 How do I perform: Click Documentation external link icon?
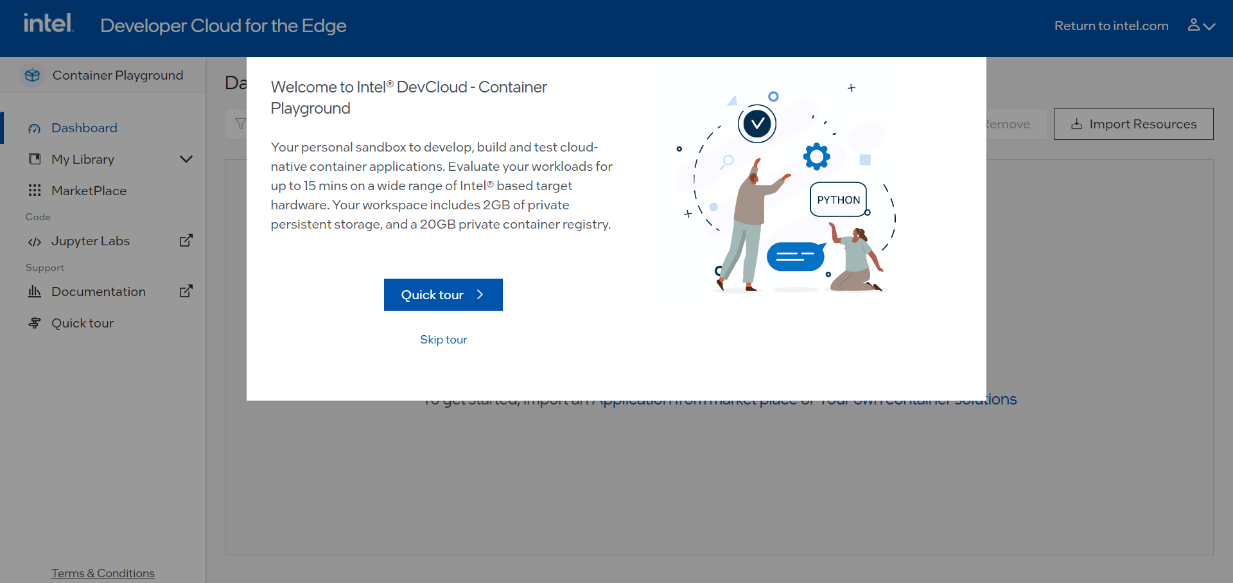186,291
